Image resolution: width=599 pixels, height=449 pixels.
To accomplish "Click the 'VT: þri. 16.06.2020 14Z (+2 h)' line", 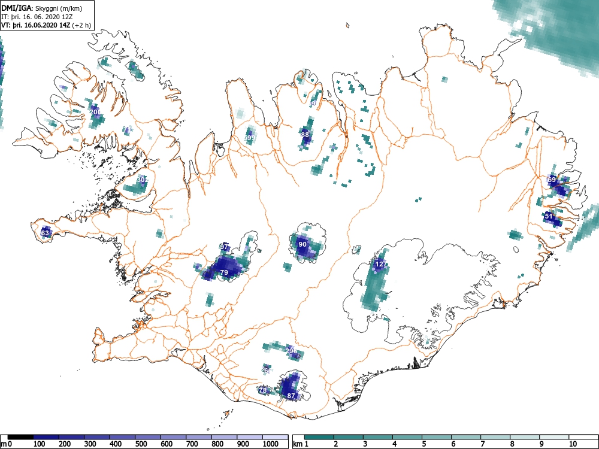I will coord(46,25).
